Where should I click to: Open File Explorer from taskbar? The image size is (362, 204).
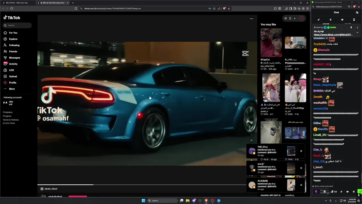click(x=188, y=201)
